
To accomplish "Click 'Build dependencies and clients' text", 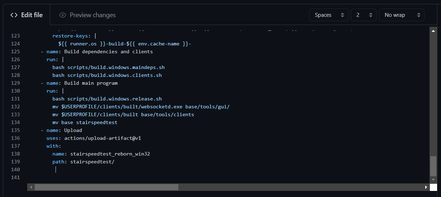I will pos(109,52).
